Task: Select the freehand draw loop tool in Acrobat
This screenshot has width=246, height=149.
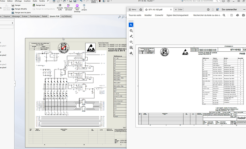Action: click(131, 42)
